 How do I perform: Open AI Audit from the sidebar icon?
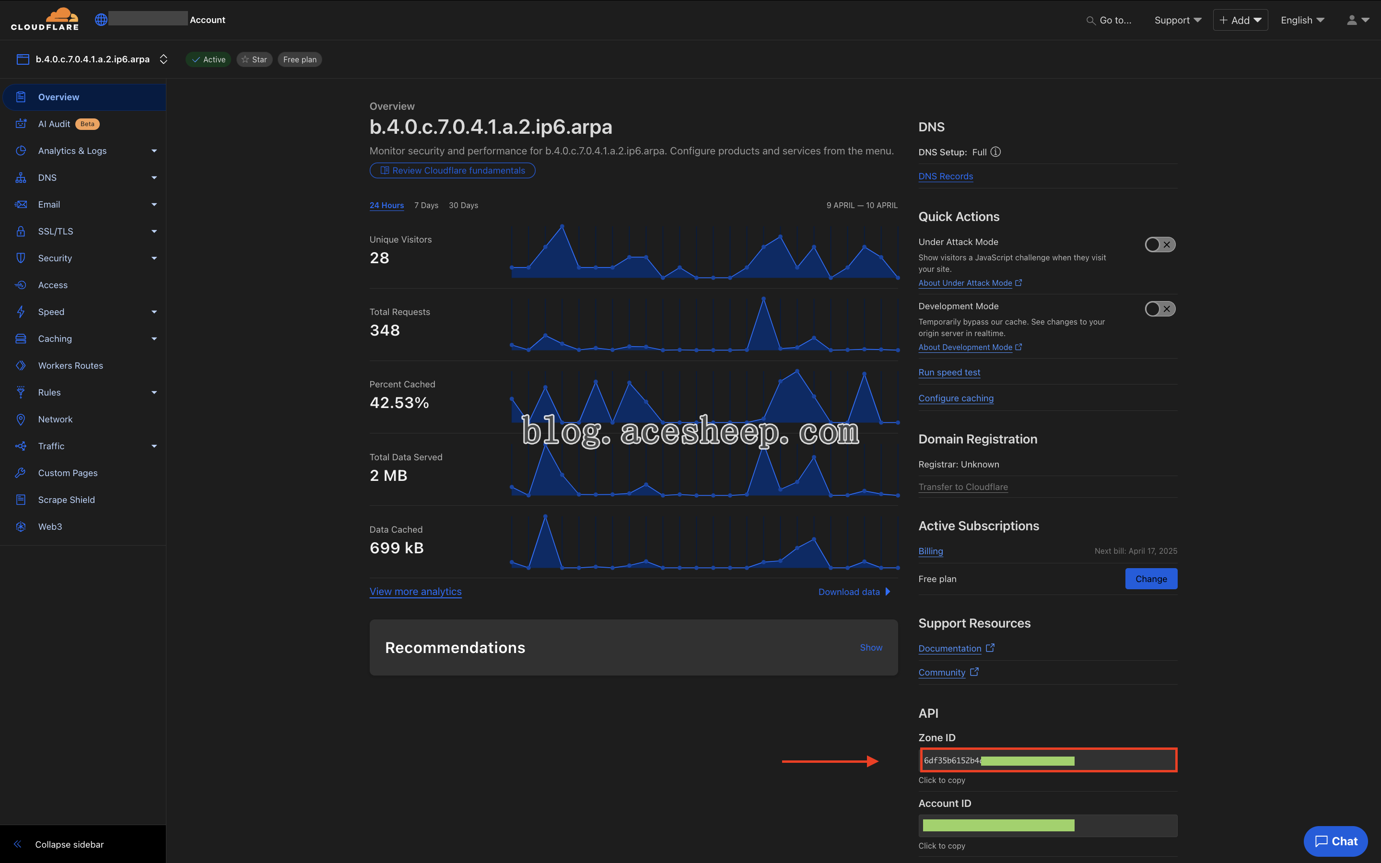coord(21,124)
